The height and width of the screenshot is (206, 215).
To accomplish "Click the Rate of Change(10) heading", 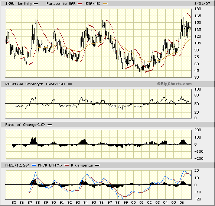I will [25, 125].
